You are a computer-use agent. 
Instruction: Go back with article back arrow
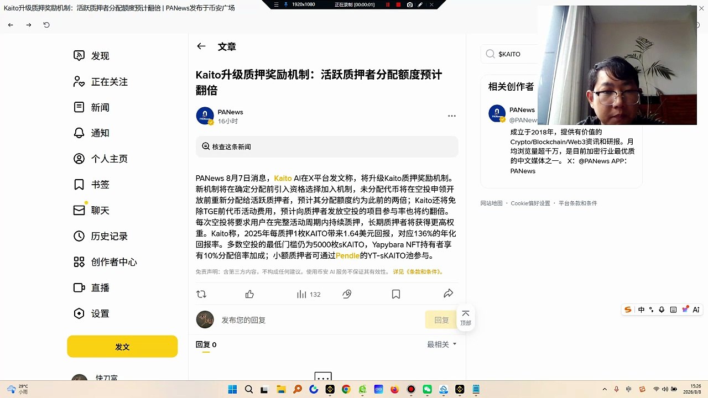tap(201, 46)
